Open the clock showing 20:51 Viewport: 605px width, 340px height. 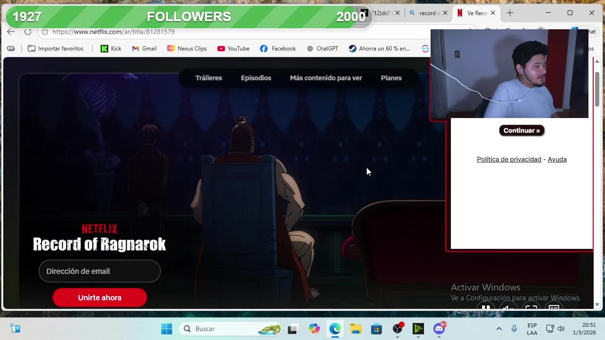pos(584,329)
